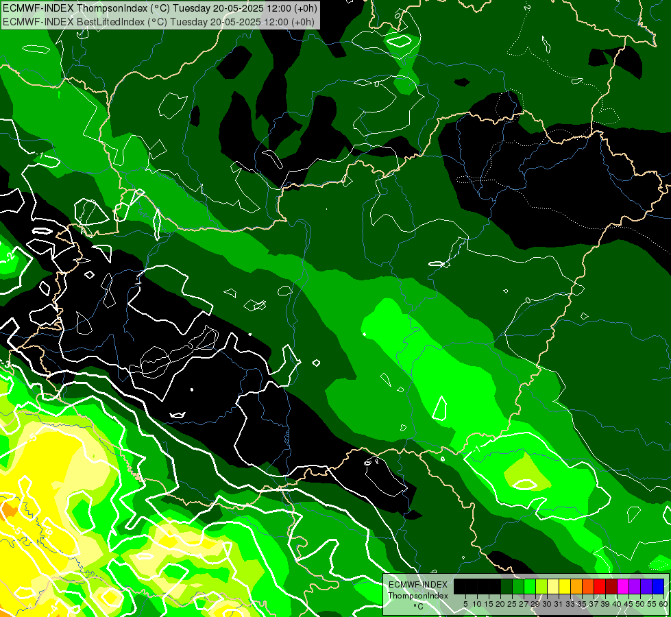Click the '30' legend tick value
The width and height of the screenshot is (671, 617).
[x=547, y=604]
